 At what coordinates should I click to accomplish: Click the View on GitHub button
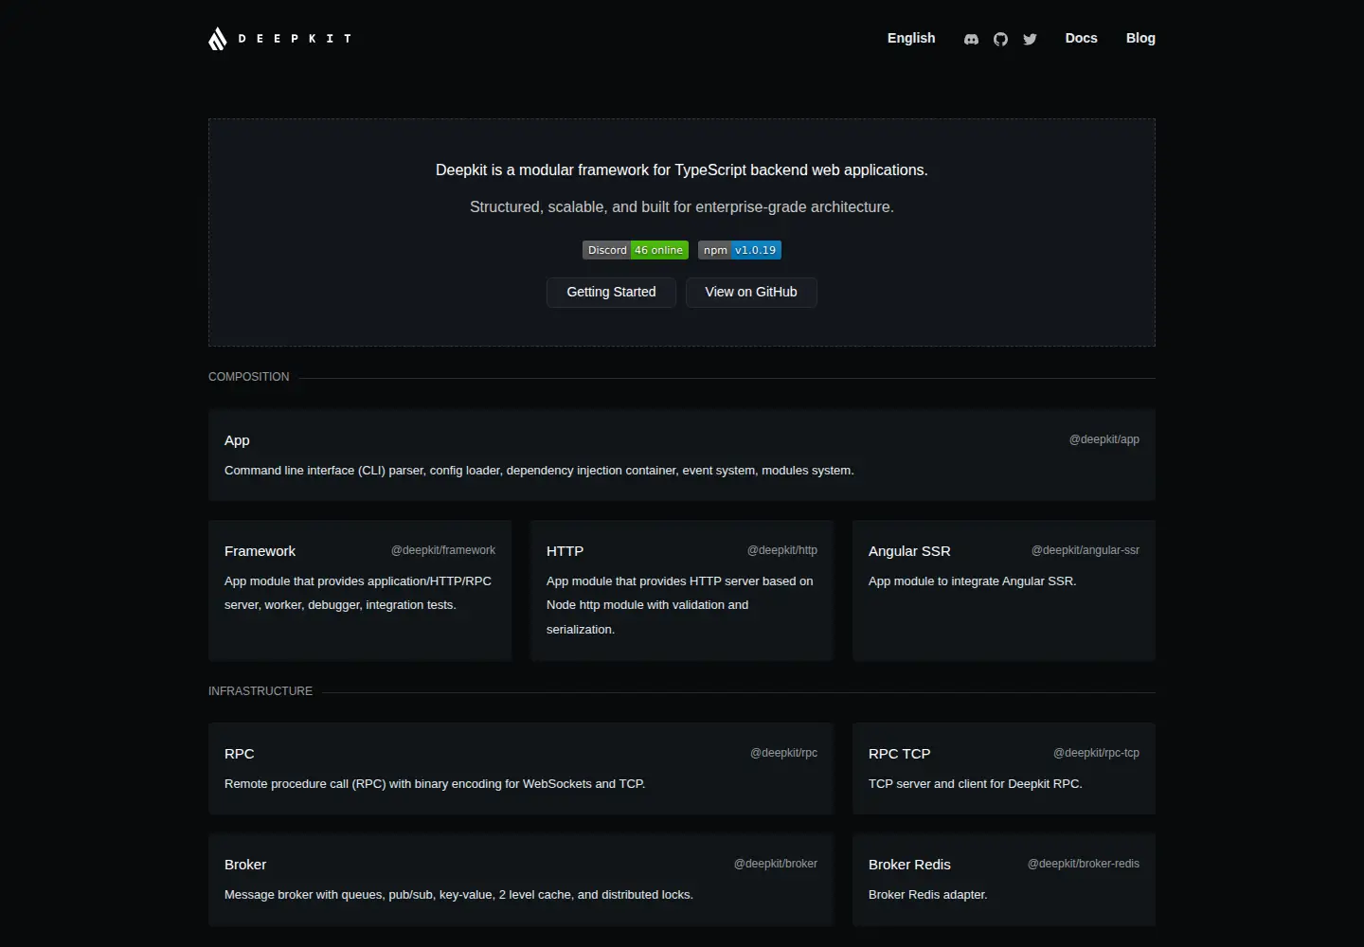[751, 292]
